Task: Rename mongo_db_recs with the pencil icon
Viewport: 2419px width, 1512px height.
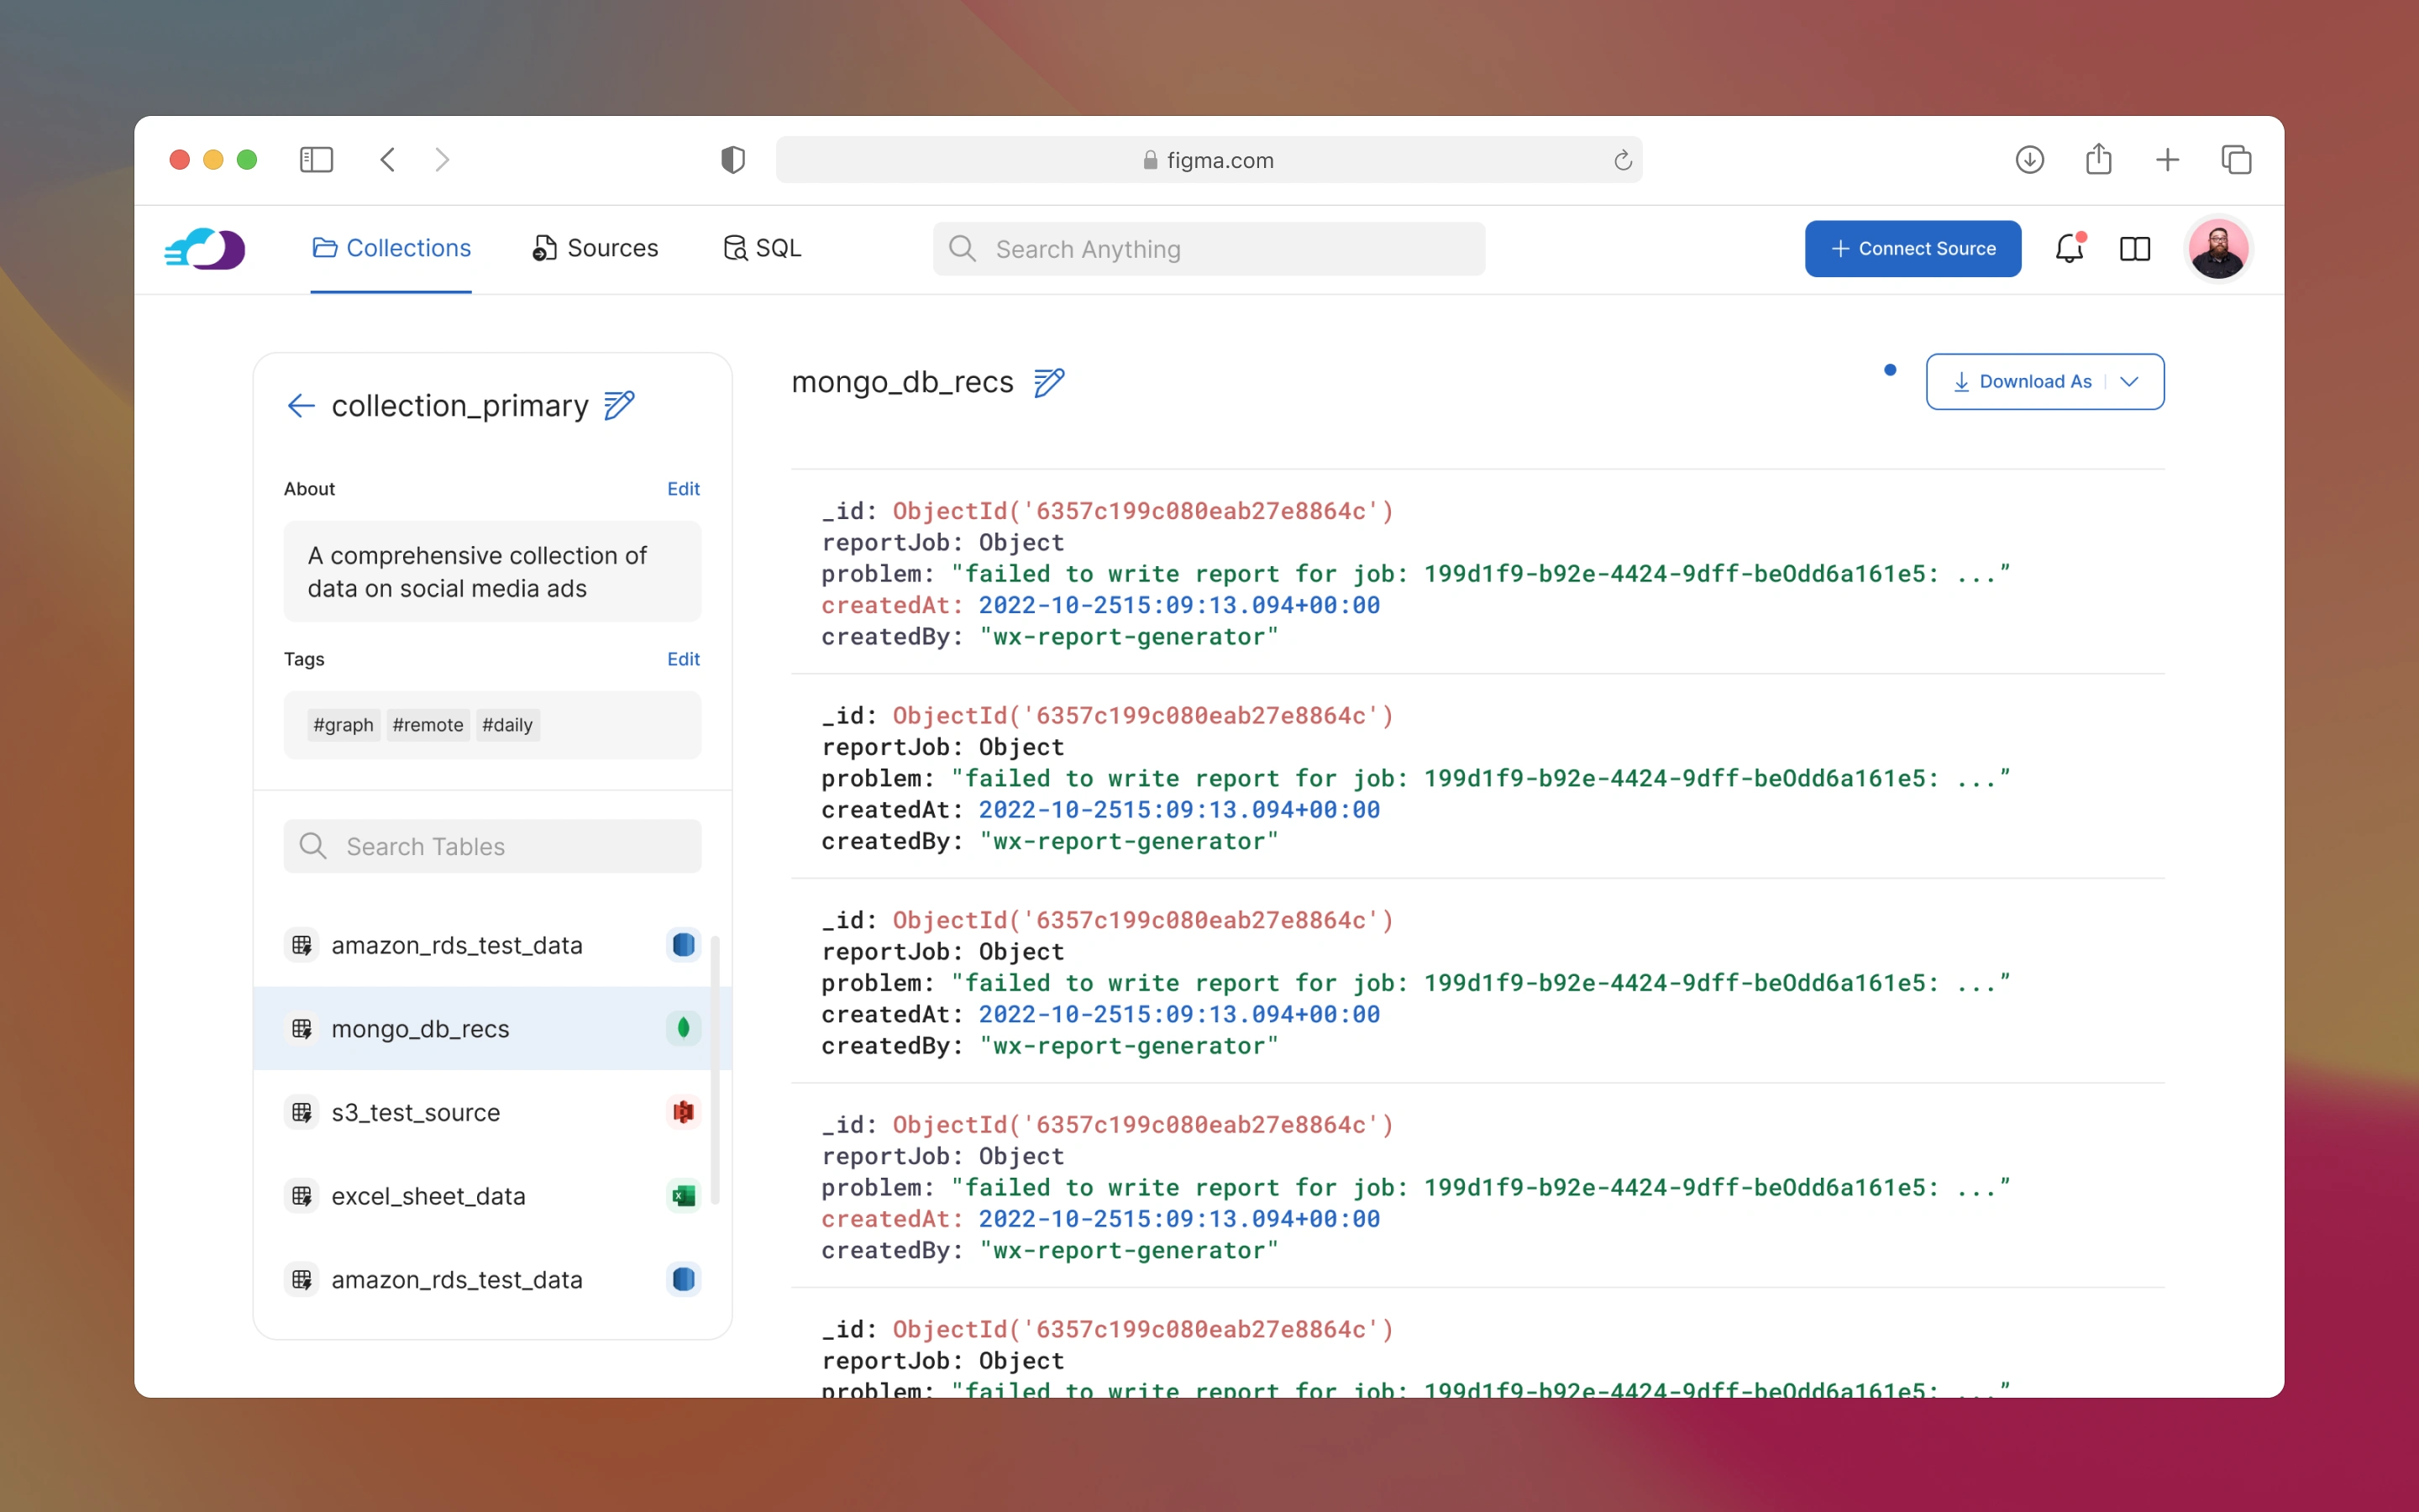Action: (1050, 382)
